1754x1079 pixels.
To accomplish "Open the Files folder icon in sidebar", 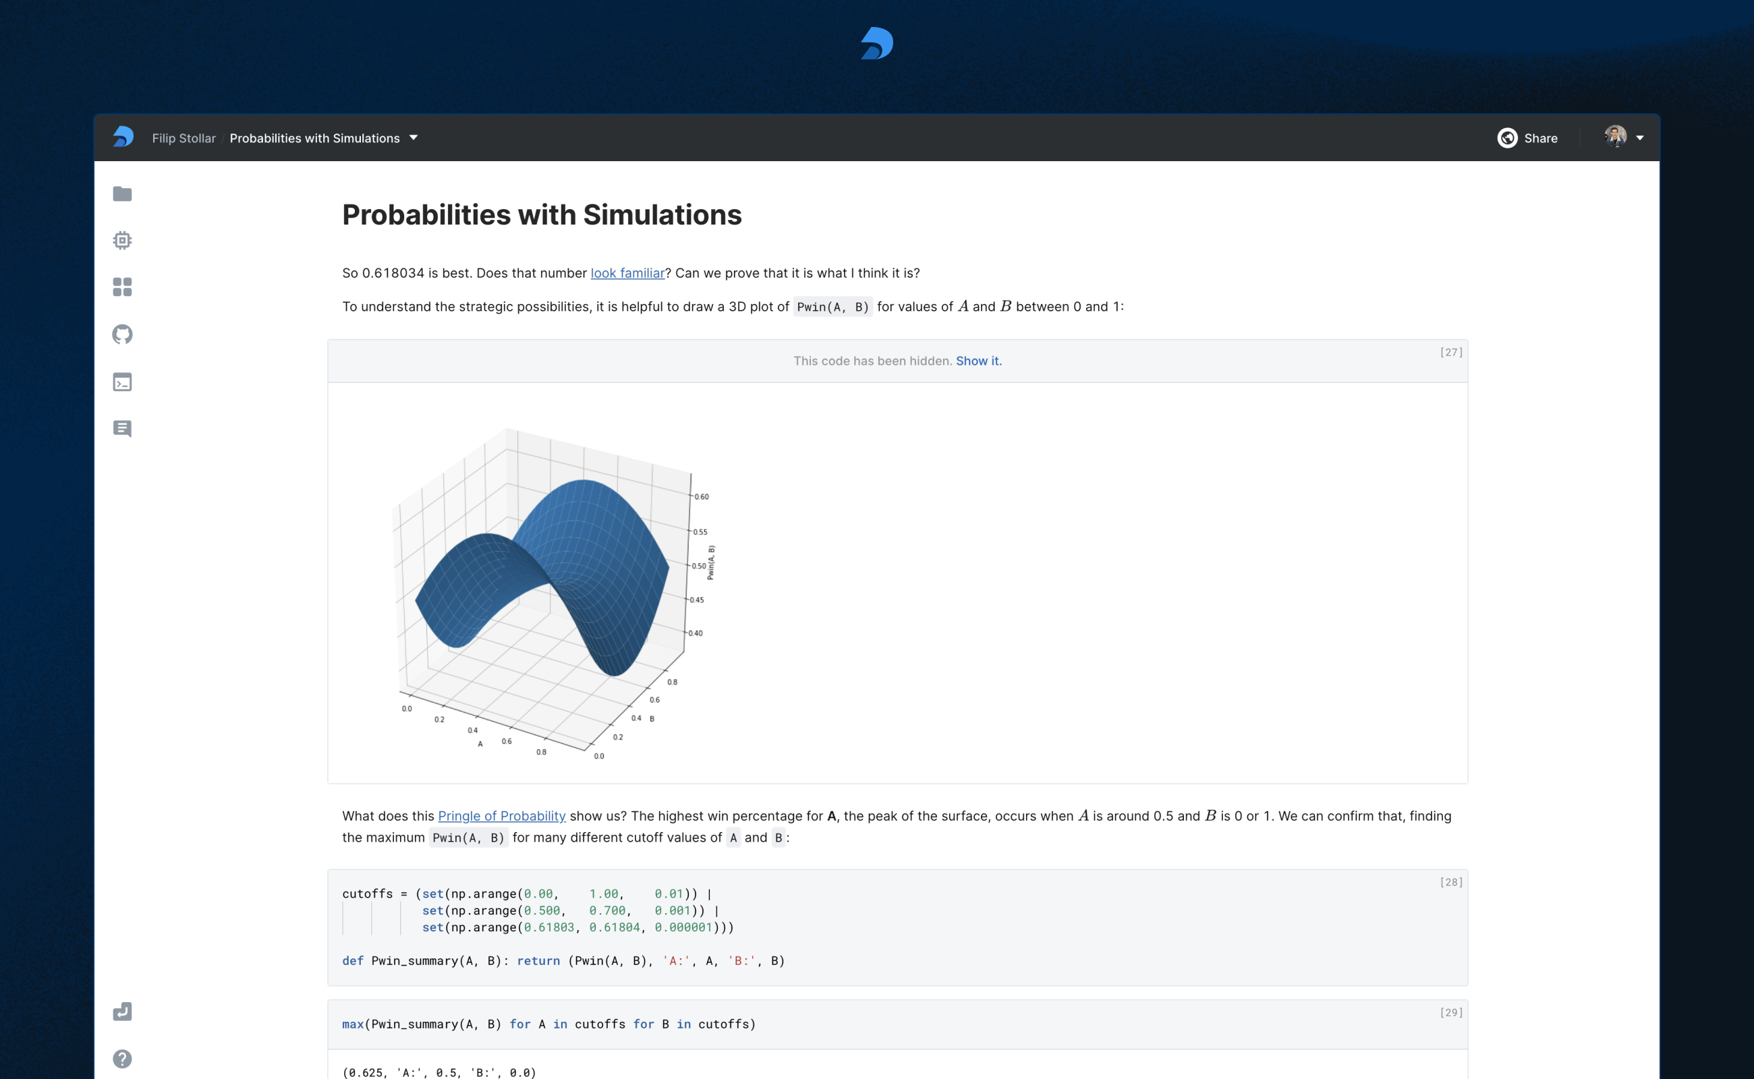I will tap(122, 194).
